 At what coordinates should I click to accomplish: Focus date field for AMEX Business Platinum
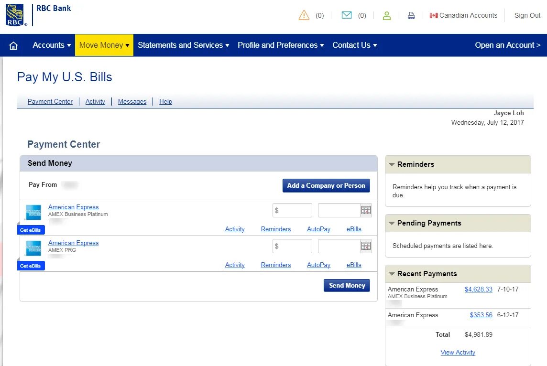point(339,210)
